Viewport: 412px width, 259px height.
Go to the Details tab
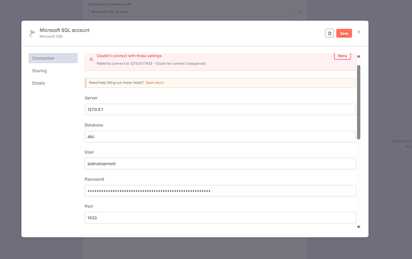pyautogui.click(x=38, y=83)
